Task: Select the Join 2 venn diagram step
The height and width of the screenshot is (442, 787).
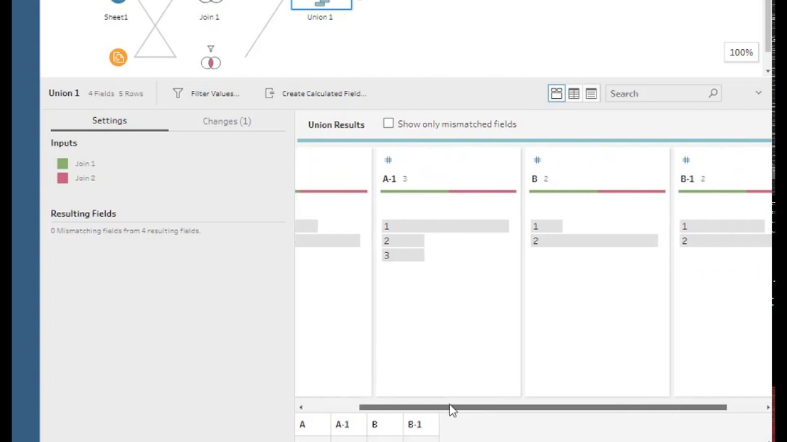Action: [210, 63]
